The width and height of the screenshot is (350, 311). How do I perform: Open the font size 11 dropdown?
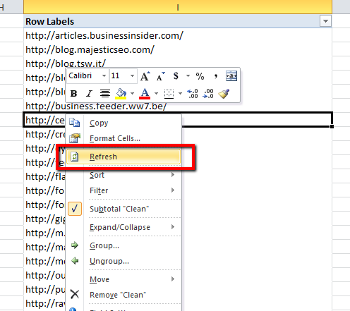coord(132,76)
